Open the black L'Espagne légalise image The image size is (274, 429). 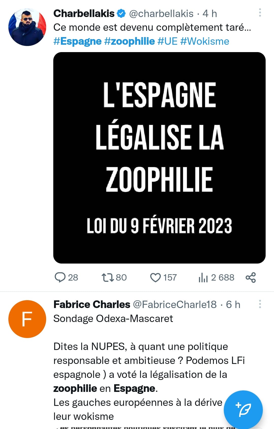159,158
